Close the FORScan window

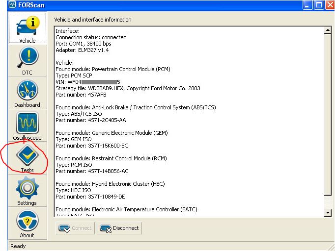tap(330, 5)
